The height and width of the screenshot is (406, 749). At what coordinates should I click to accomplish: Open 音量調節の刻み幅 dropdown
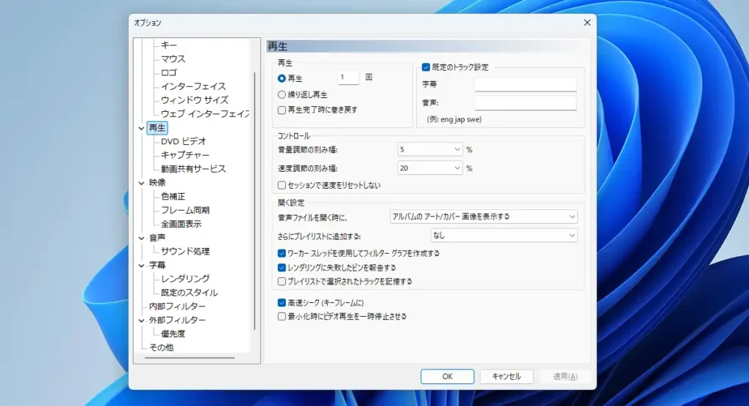430,149
